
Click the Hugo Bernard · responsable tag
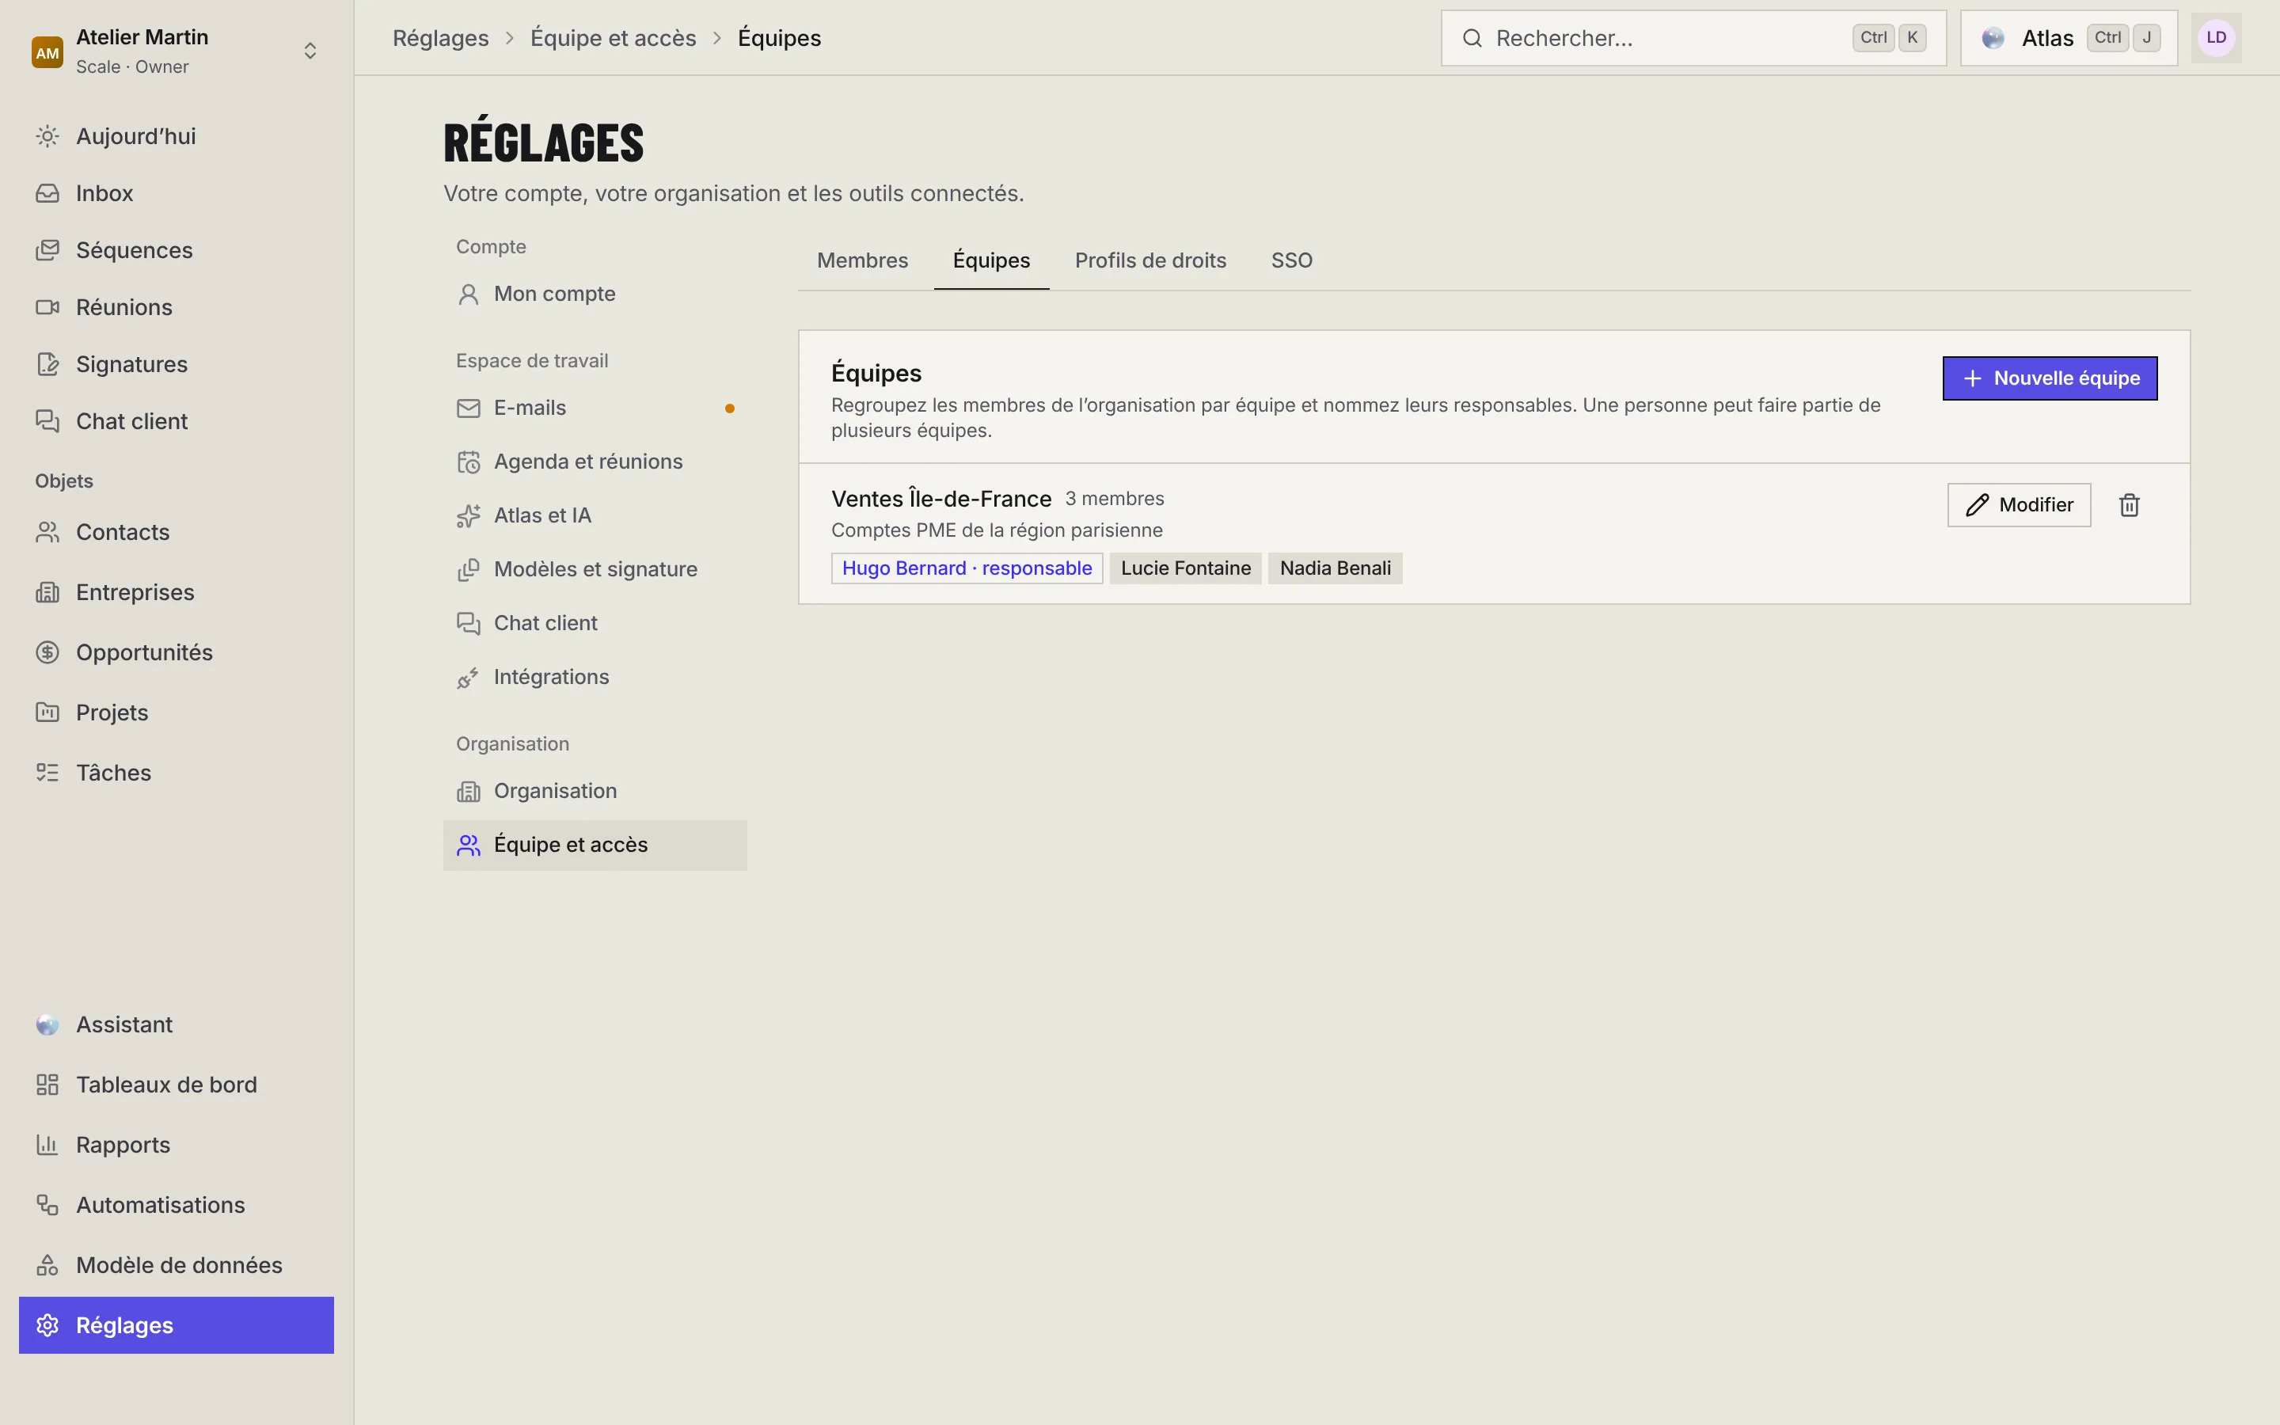[x=967, y=568]
